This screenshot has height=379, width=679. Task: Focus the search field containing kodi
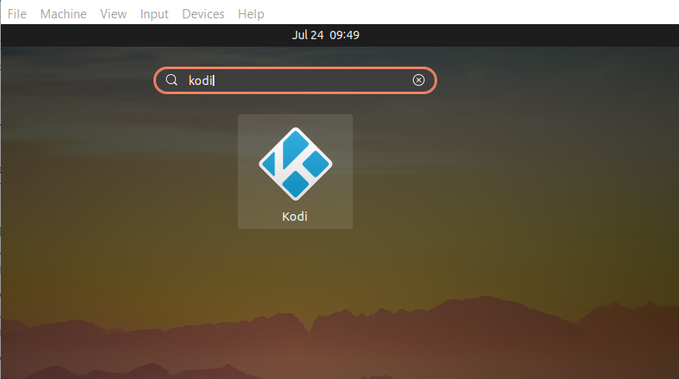295,81
